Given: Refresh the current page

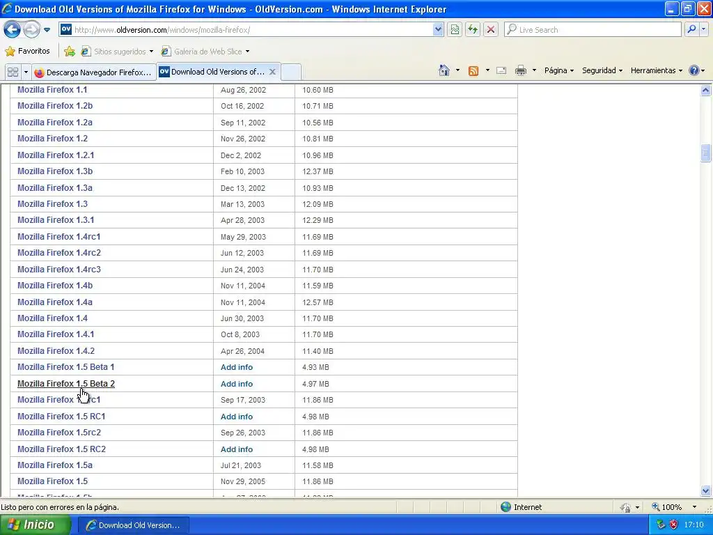Looking at the screenshot, I should 473,30.
